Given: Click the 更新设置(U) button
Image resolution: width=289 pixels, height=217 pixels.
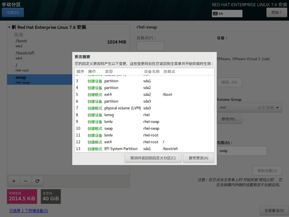Looking at the screenshot, I should 267,171.
